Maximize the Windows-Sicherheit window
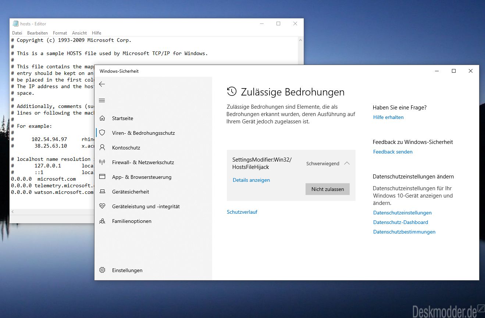 454,71
